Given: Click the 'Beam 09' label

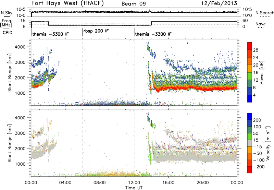Looking at the screenshot, I should coord(134,4).
